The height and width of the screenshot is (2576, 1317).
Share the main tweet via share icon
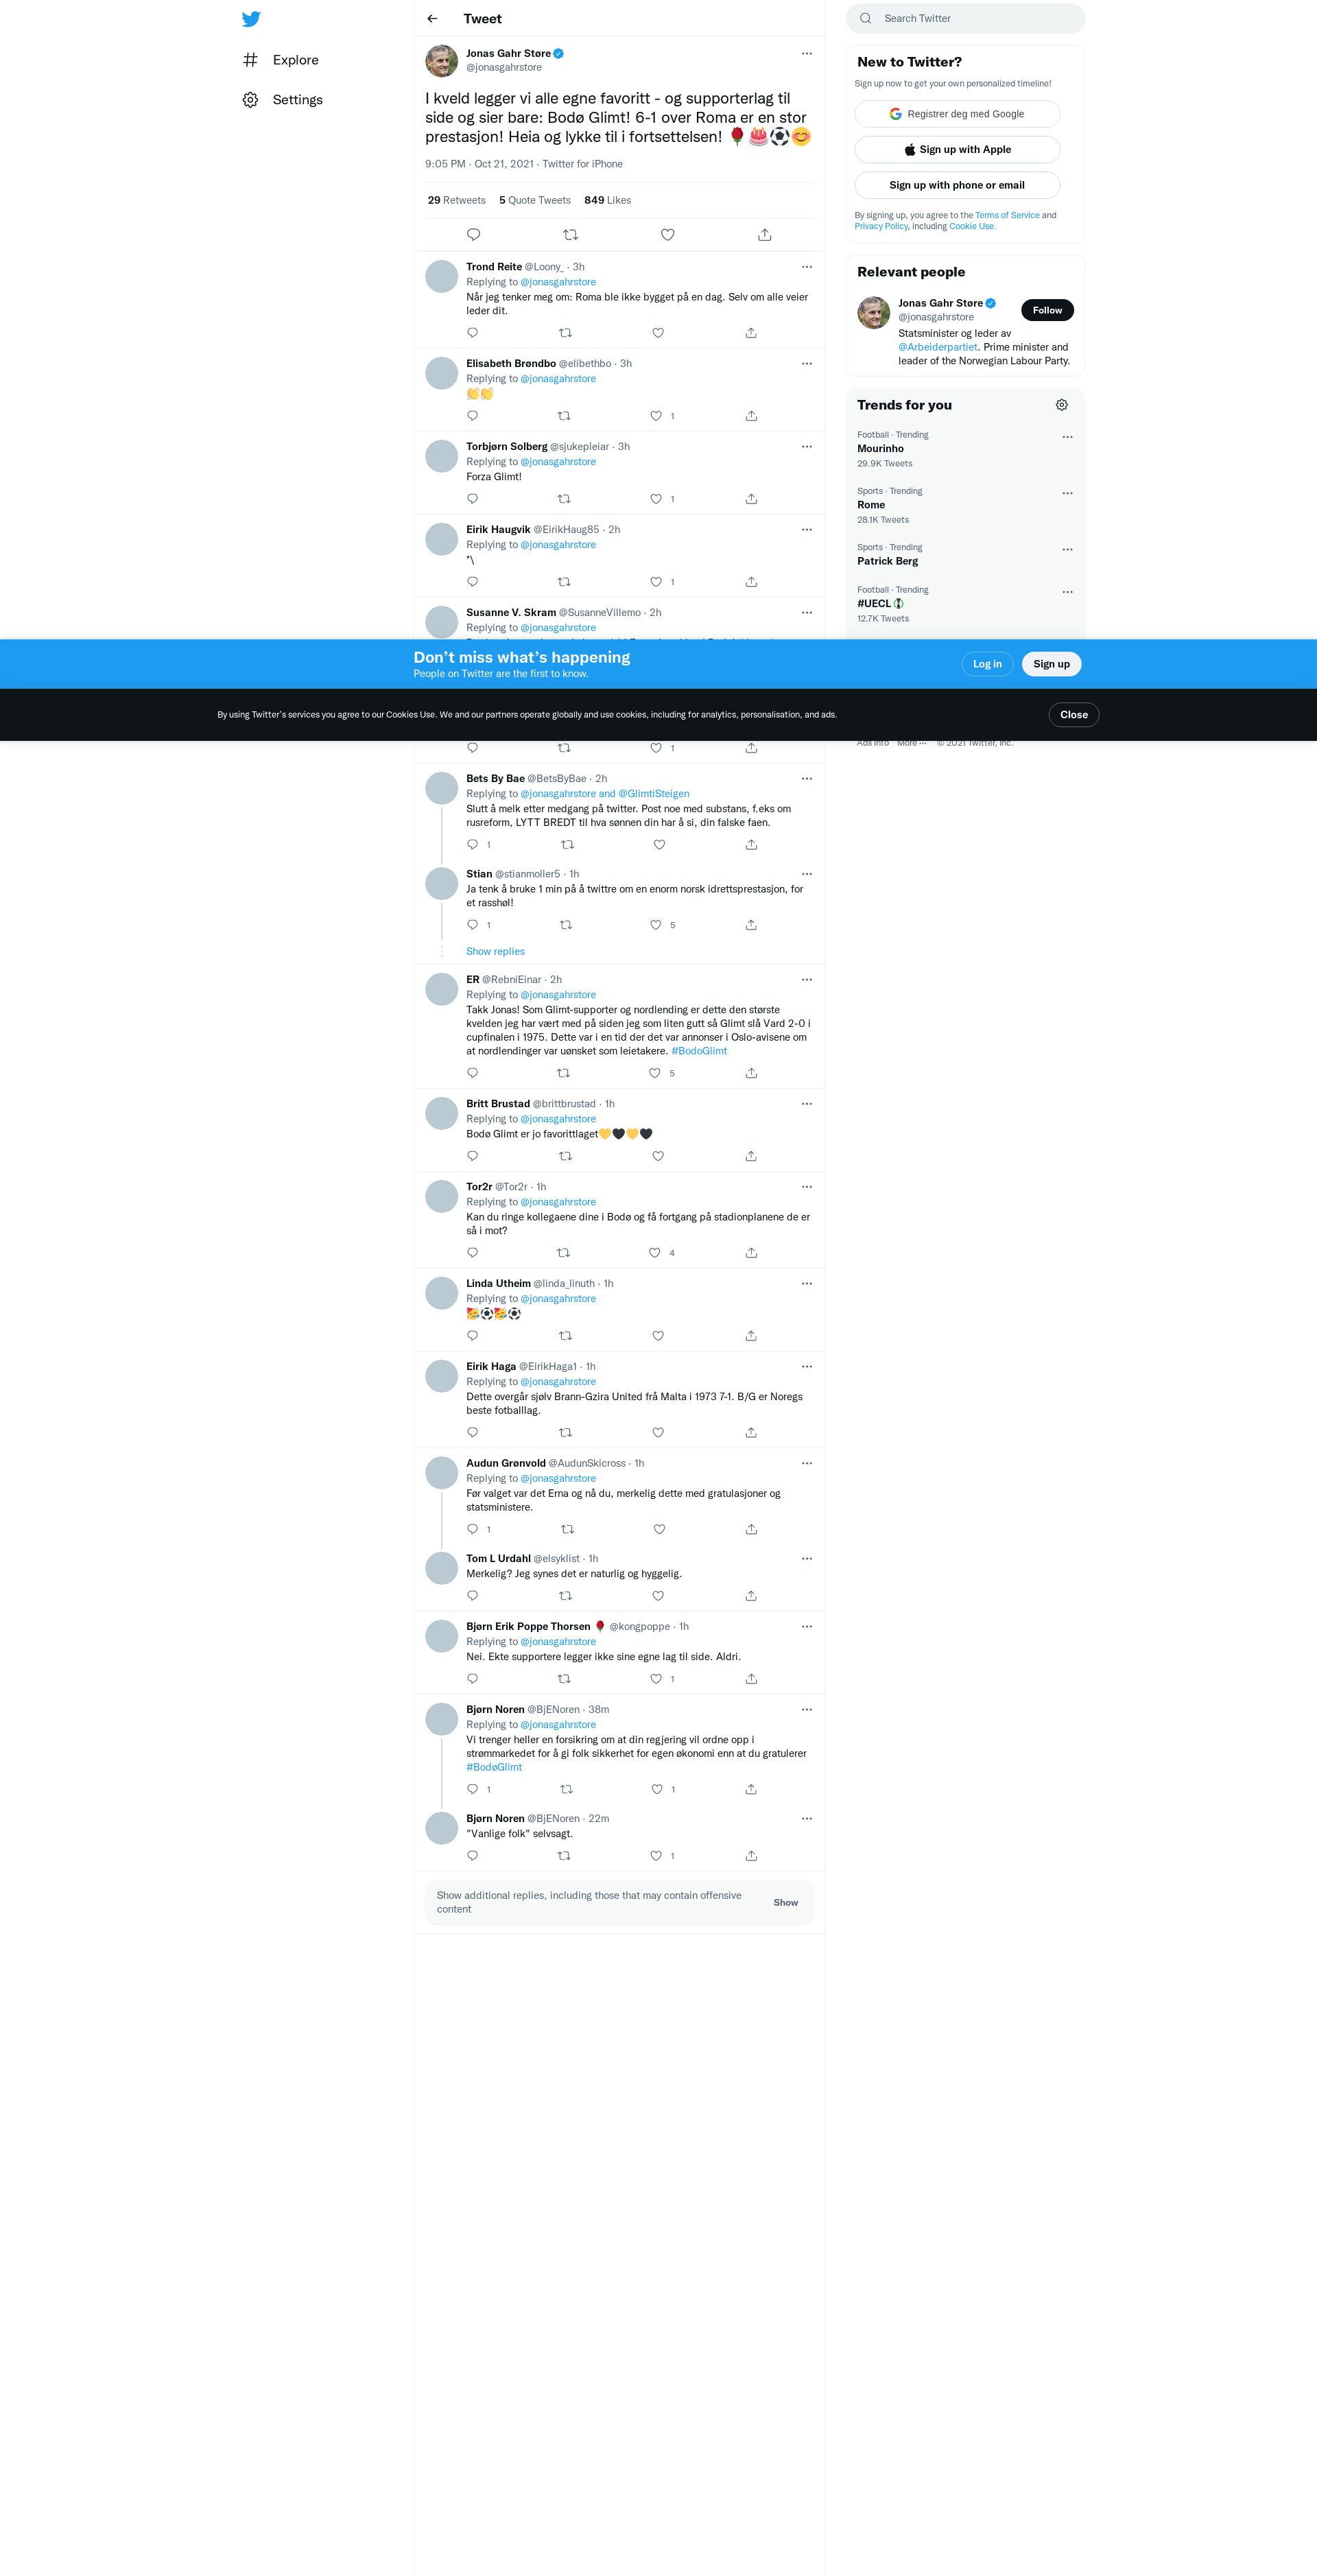point(765,235)
